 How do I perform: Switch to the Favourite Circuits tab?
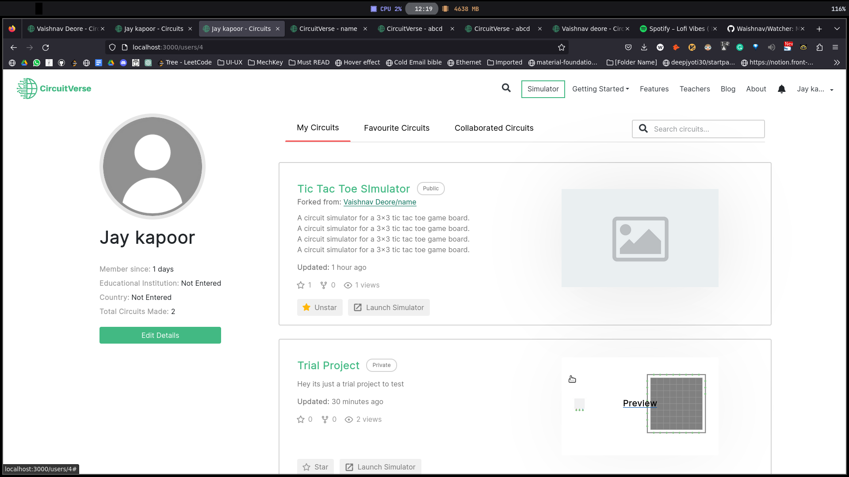click(397, 128)
